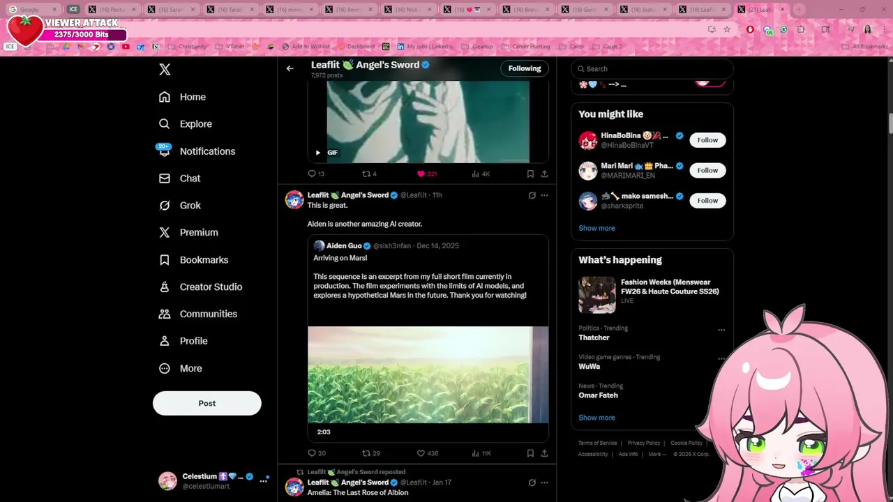
Task: Open the Chrome three-dot menu
Action: tap(883, 29)
